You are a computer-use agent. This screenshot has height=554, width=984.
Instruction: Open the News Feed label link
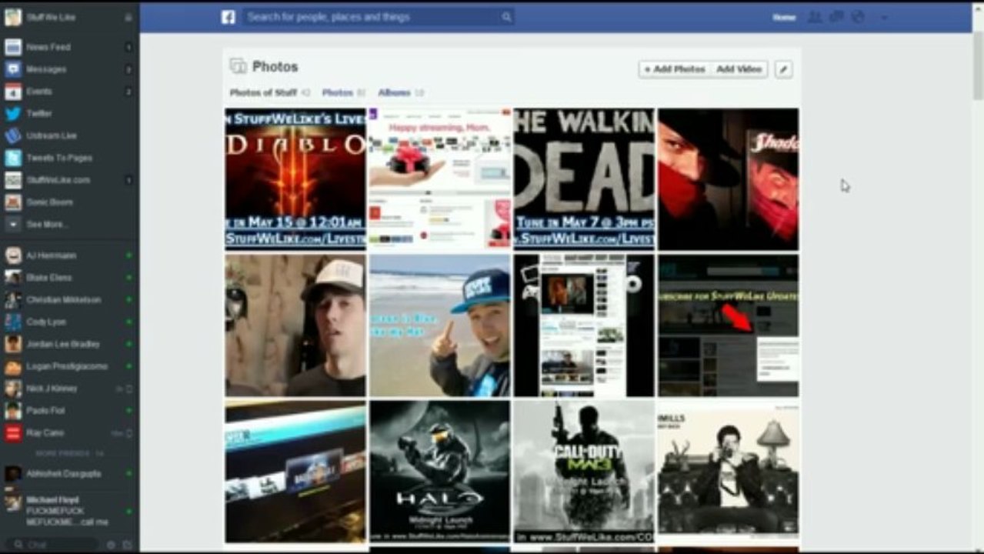(x=48, y=47)
